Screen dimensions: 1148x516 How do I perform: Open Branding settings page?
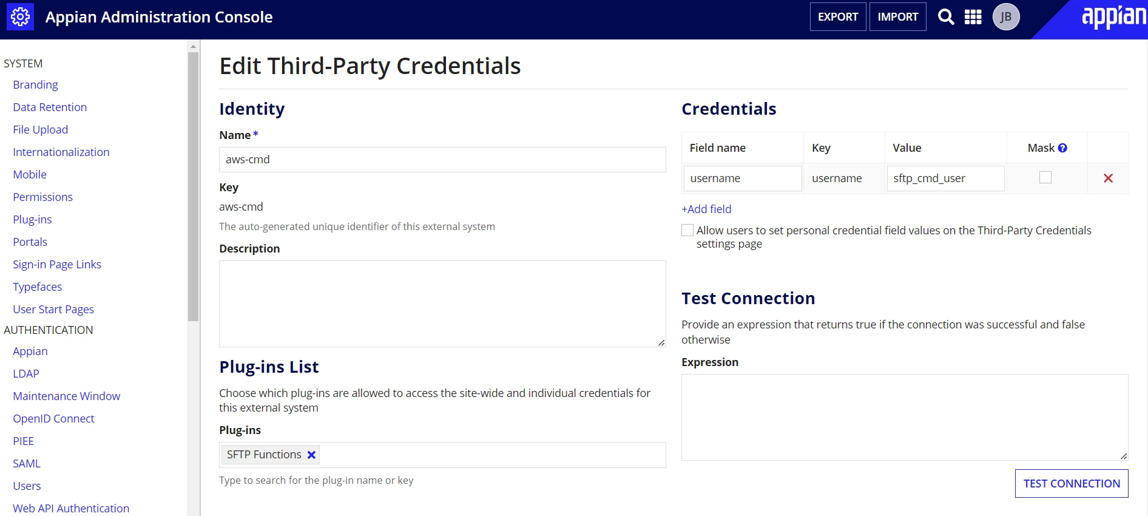(36, 85)
